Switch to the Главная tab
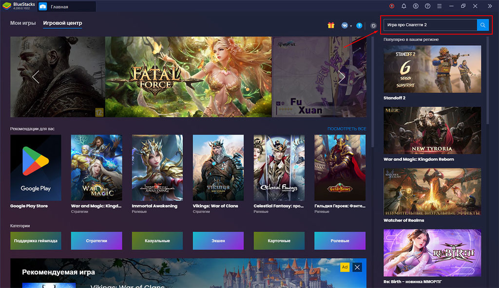Viewport: 499px width, 288px height. point(67,6)
